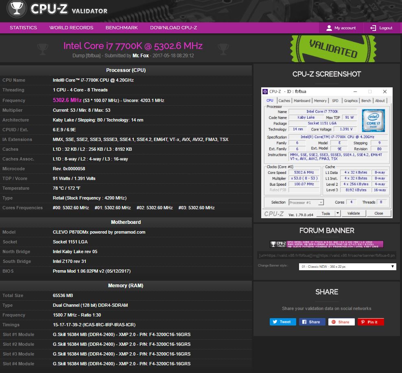
Task: Open DOWNLOAD CPU-Z page
Action: coord(174,28)
